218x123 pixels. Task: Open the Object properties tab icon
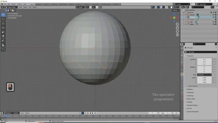[x=182, y=74]
